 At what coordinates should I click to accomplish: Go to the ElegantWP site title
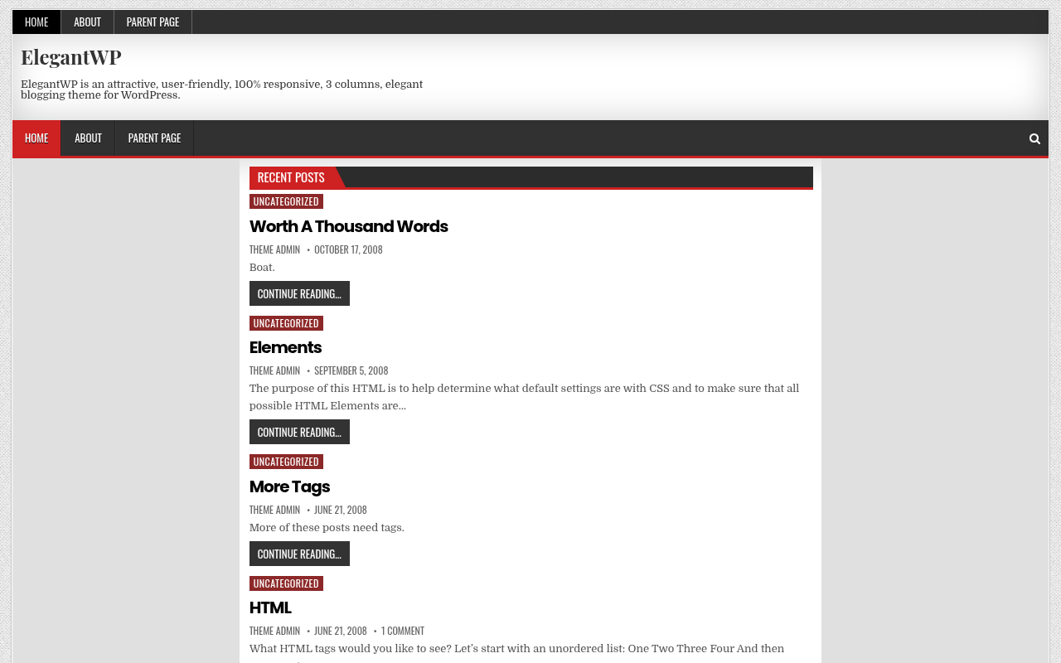(x=70, y=57)
